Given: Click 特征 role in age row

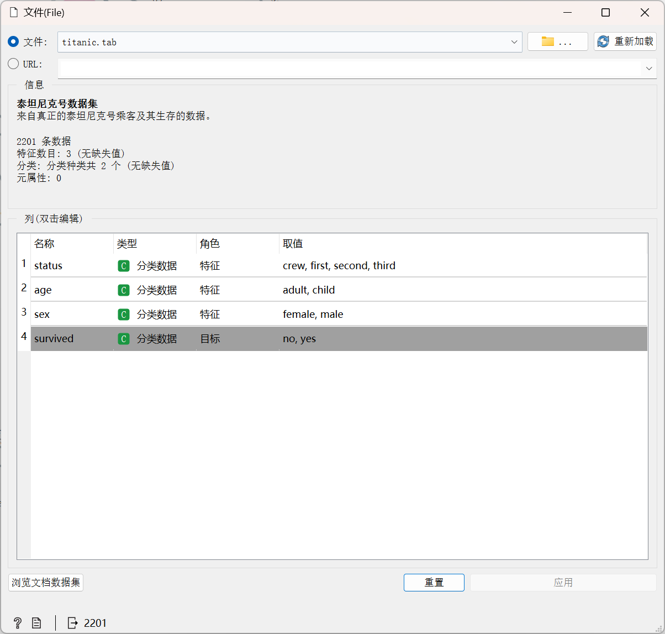Looking at the screenshot, I should (210, 290).
